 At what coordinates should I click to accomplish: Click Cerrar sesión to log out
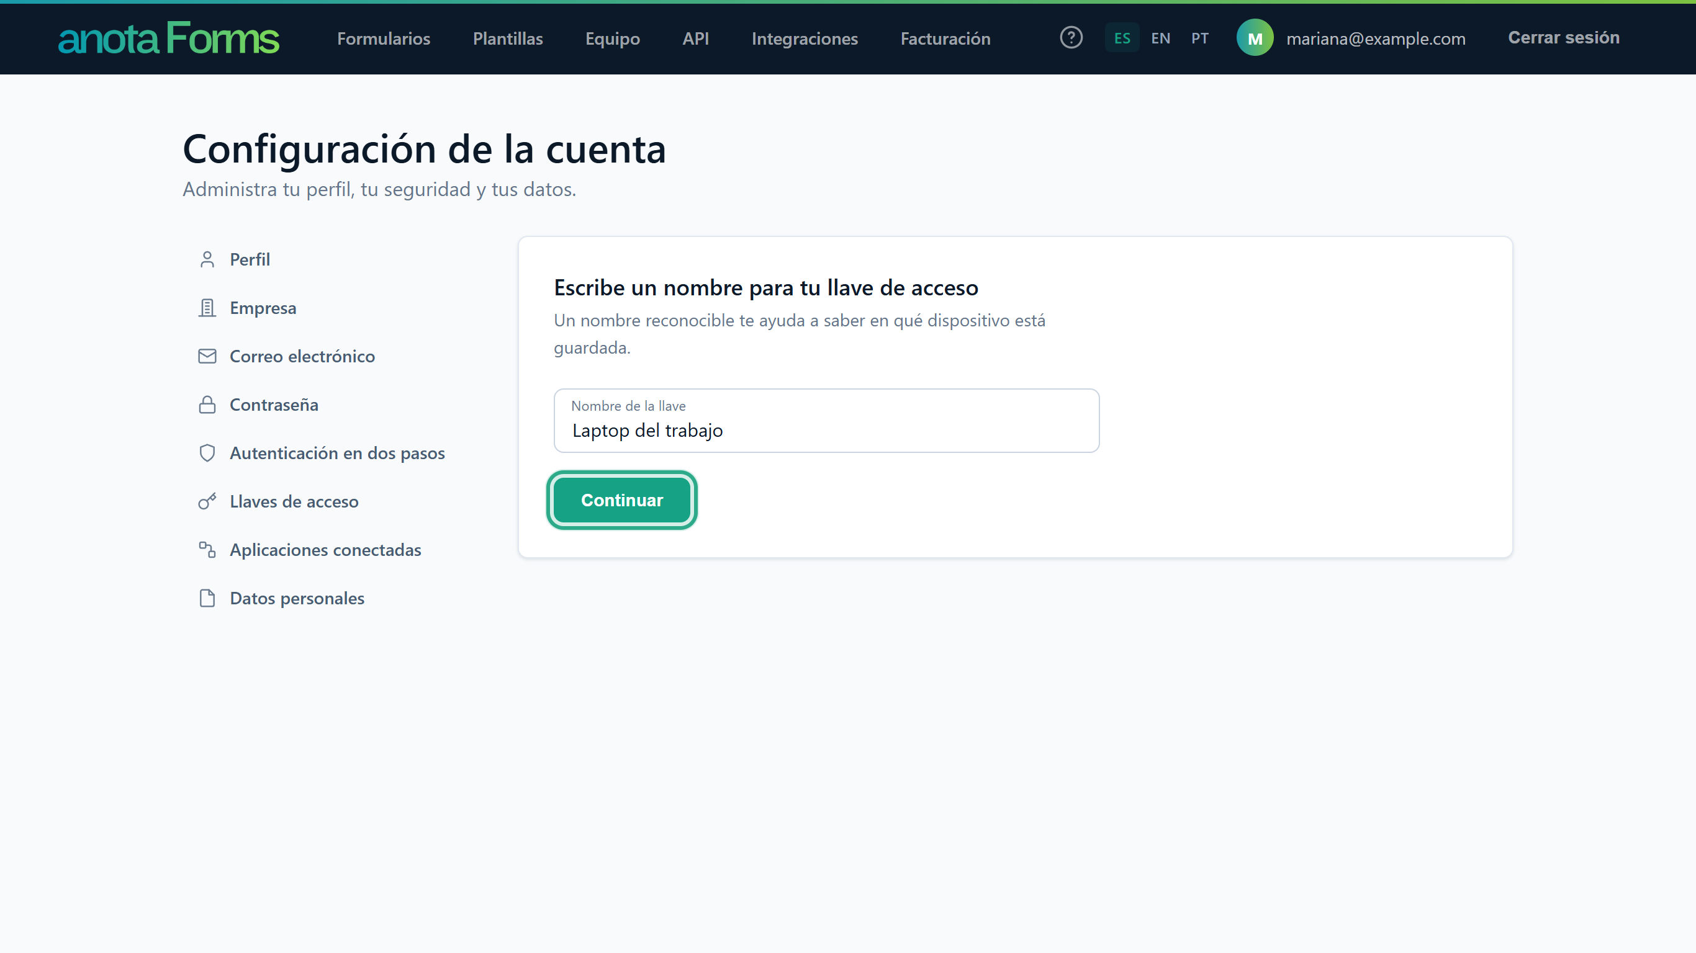click(1563, 37)
